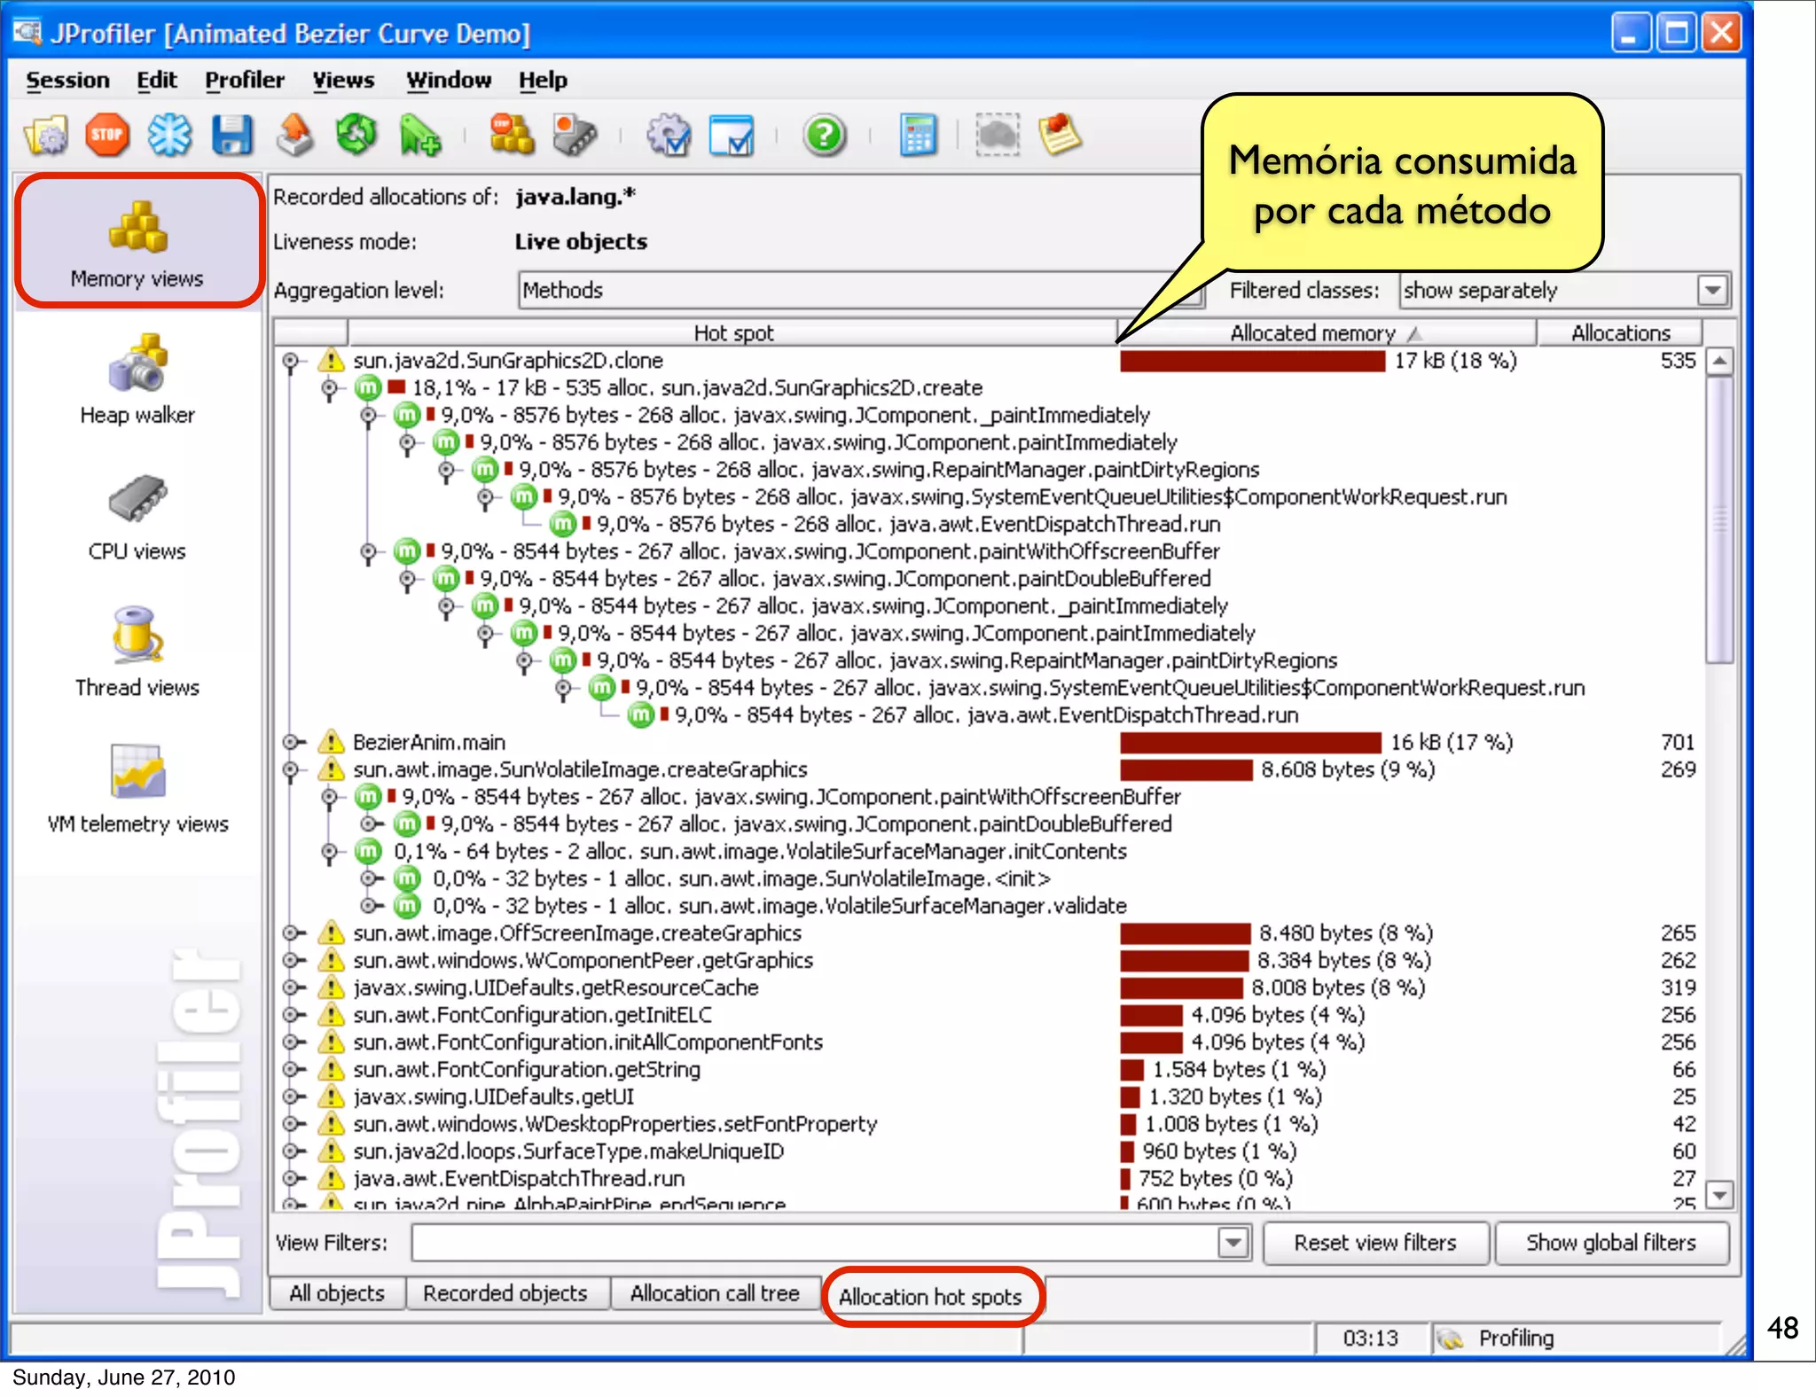Sort by Allocations column header
Viewport: 1816px width, 1397px height.
point(1620,332)
